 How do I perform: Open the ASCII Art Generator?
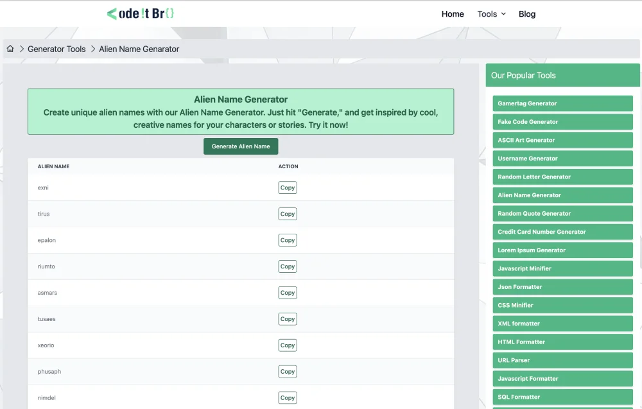coord(562,140)
